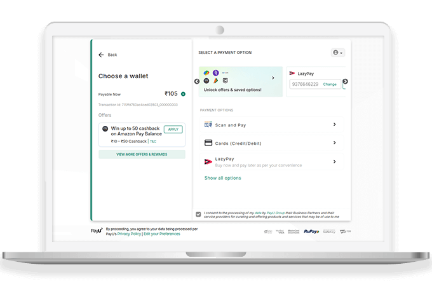Click the green dot beside ₹105

[183, 94]
